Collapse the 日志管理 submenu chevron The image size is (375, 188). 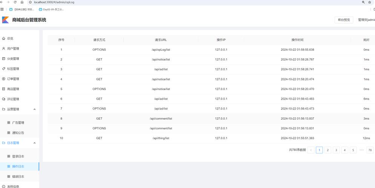coord(35,143)
